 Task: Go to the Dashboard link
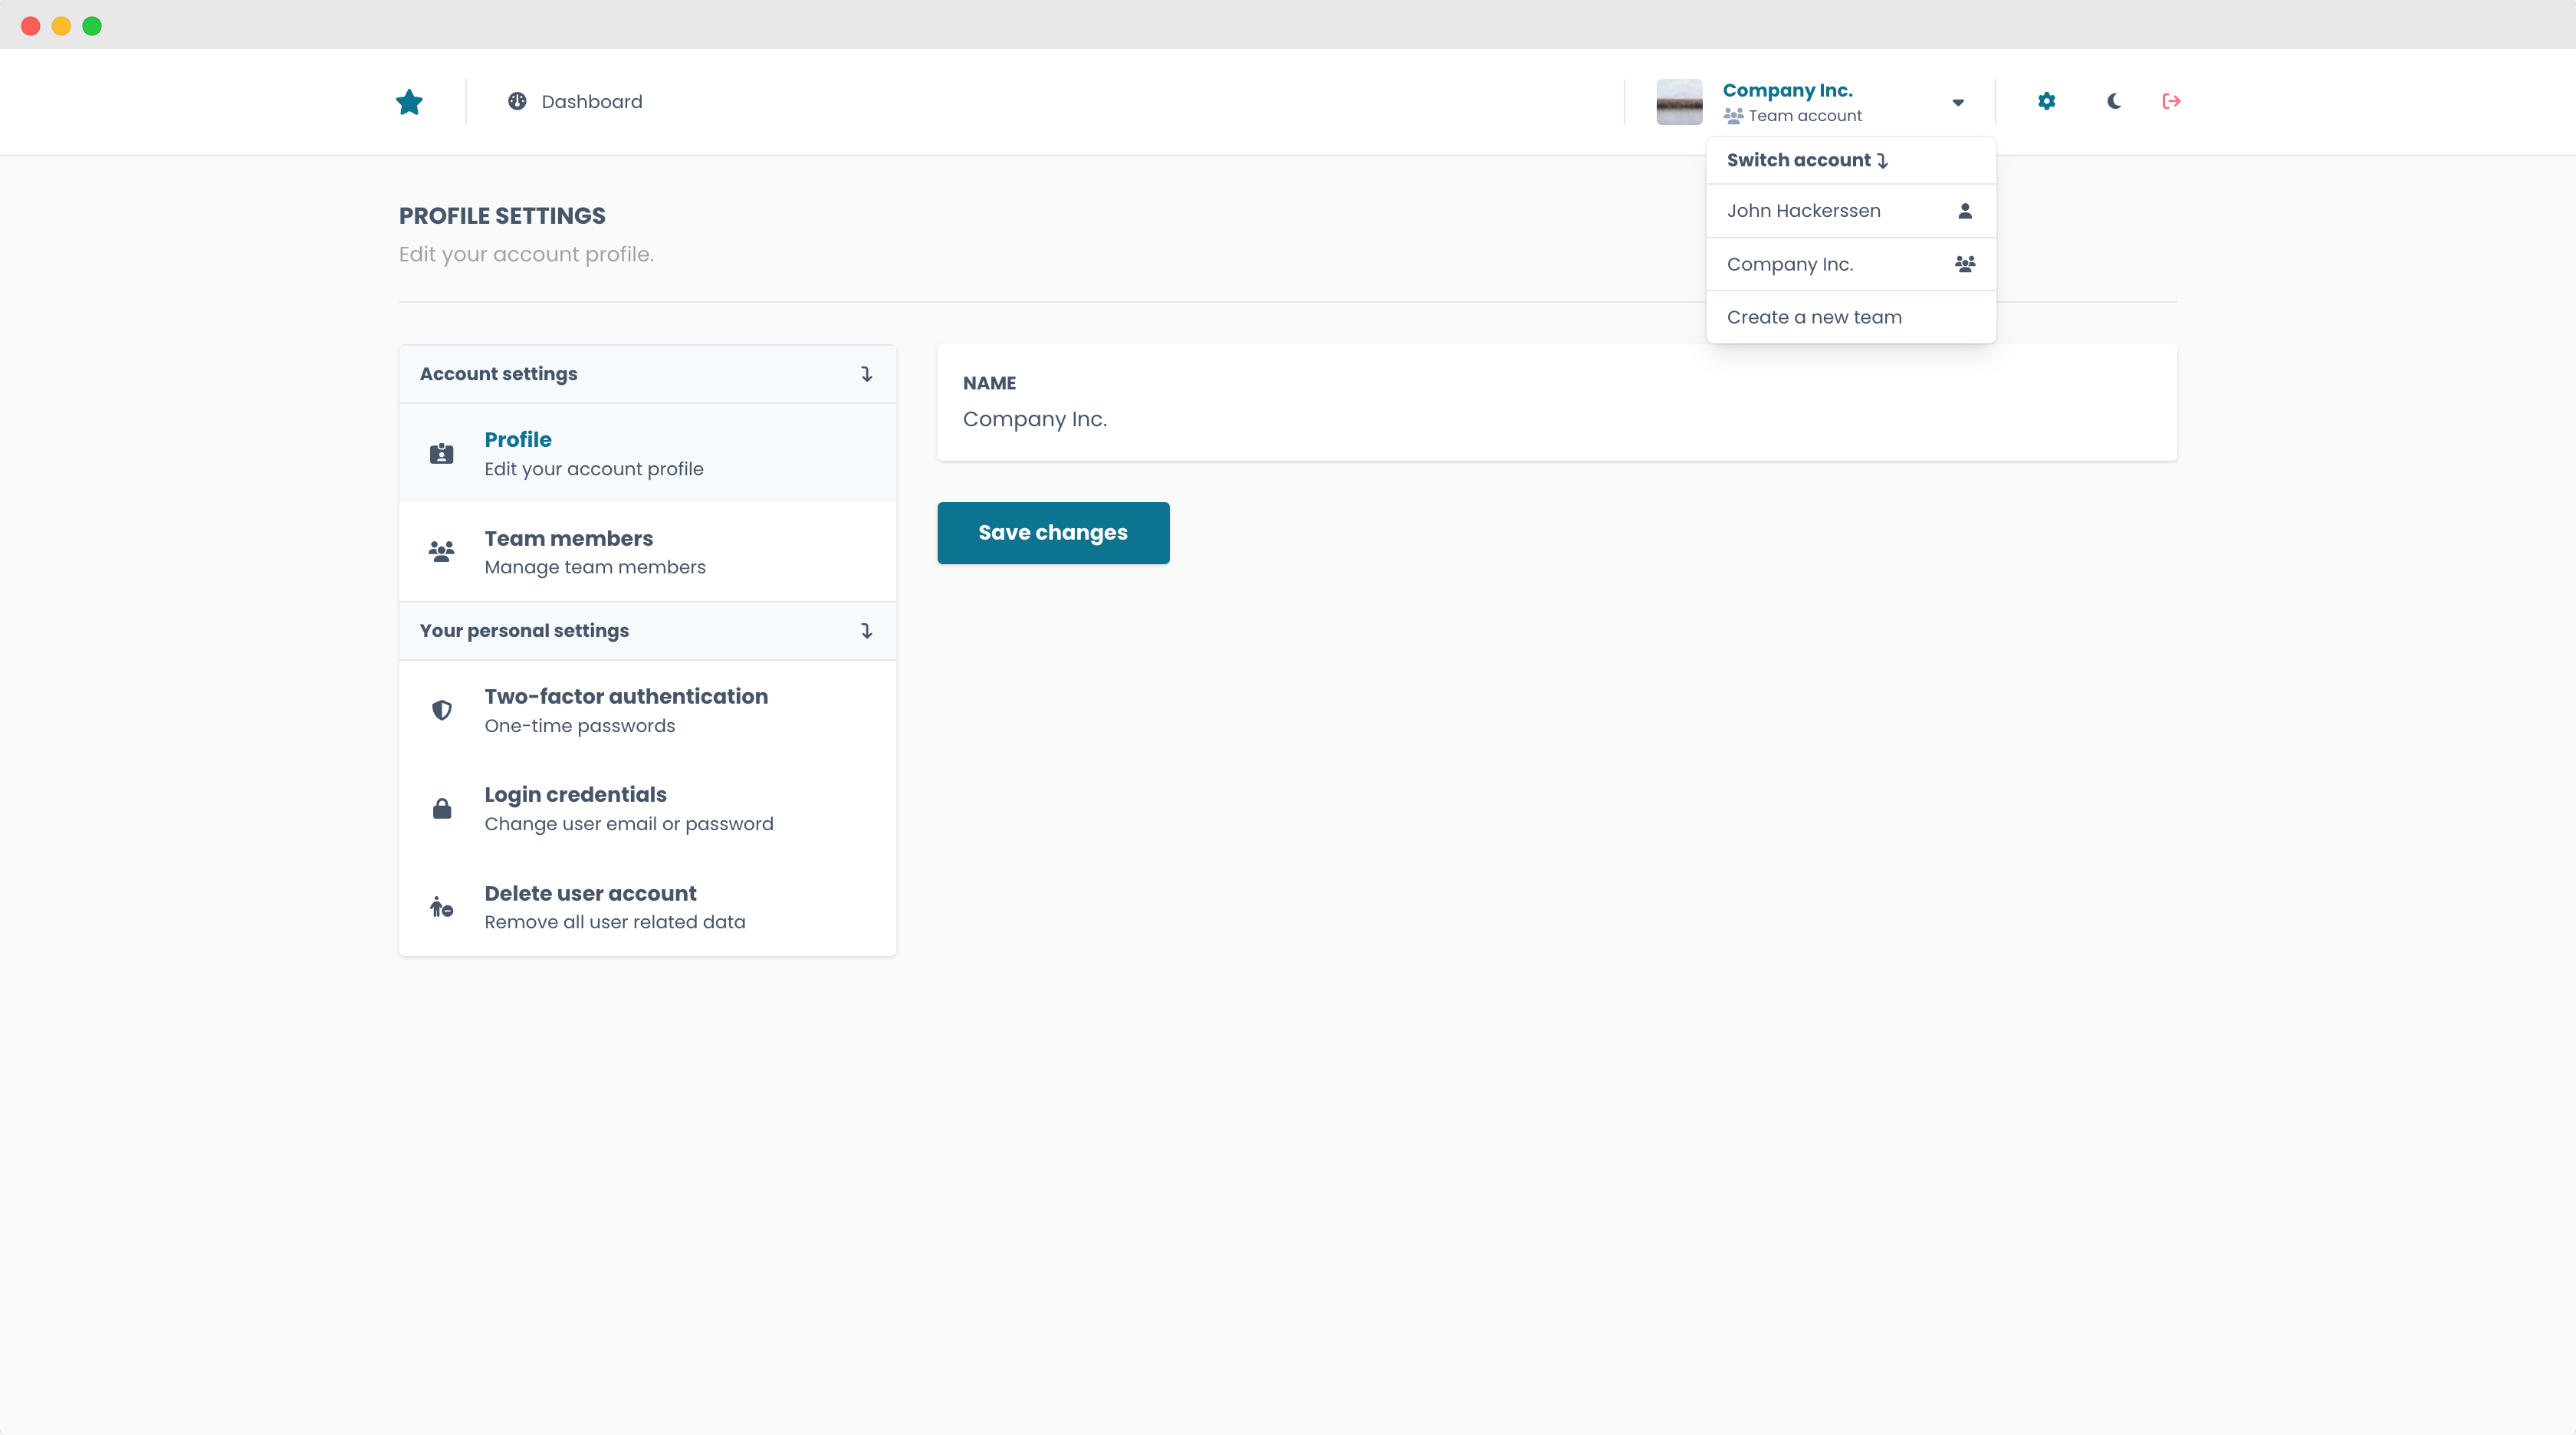(x=591, y=102)
